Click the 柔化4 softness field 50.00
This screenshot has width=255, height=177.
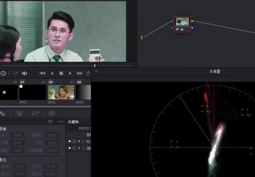click(51, 174)
